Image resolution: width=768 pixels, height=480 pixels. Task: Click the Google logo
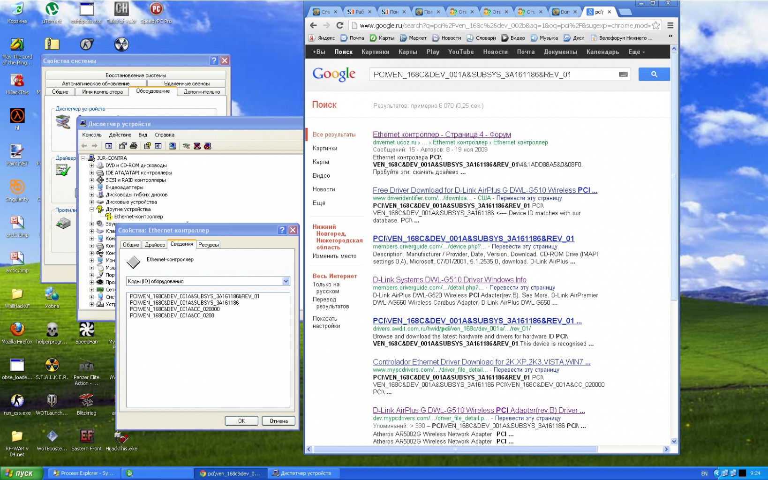coord(334,74)
